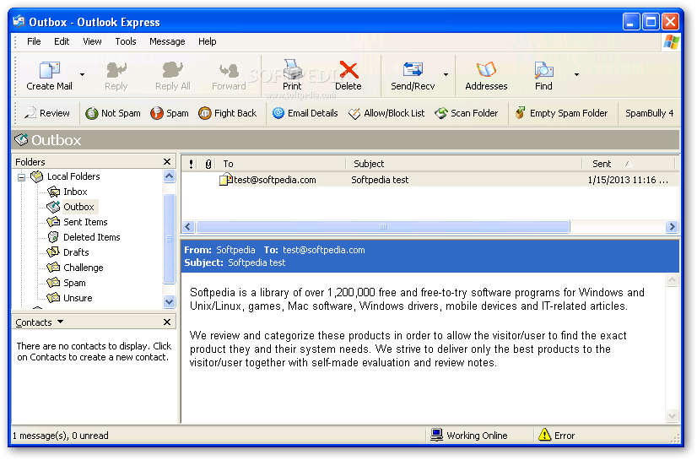Click the Send/Recv toolbar icon

point(413,69)
